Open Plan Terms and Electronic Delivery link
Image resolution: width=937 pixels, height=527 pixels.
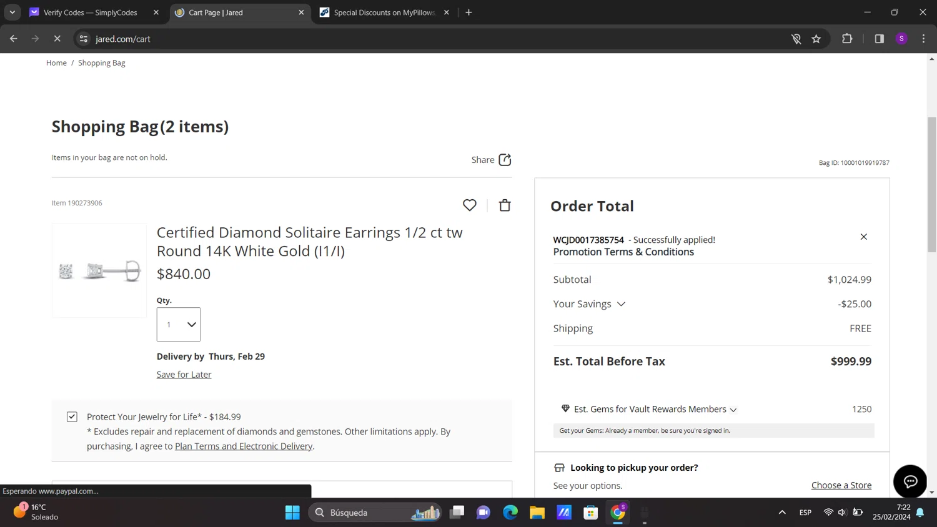244,446
